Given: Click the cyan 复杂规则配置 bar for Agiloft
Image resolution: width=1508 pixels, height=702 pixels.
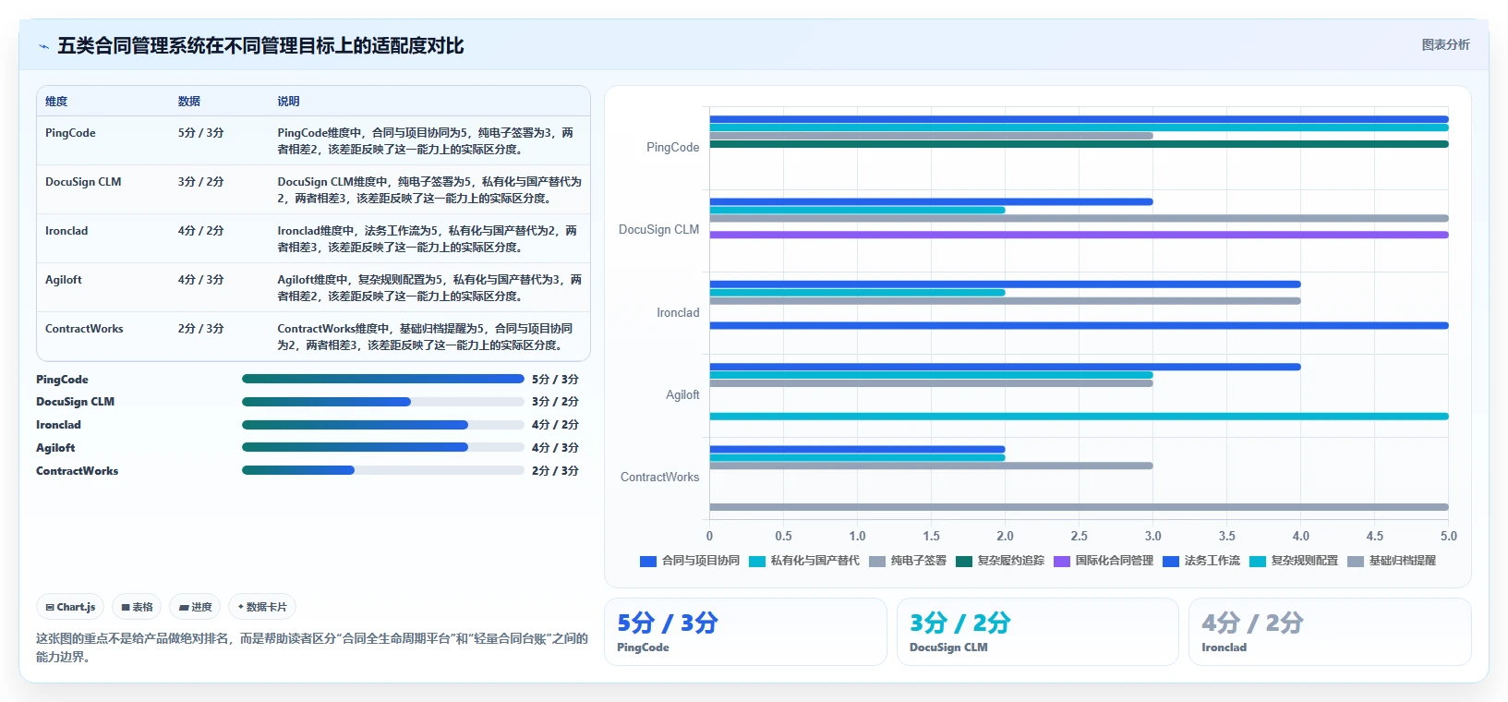Looking at the screenshot, I should 1079,417.
